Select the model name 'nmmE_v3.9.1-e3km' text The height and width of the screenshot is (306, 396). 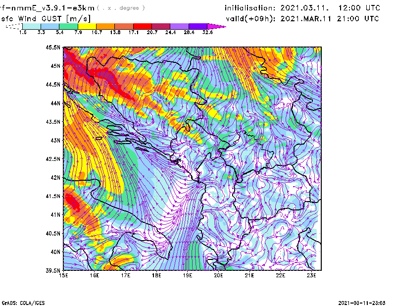[53, 8]
